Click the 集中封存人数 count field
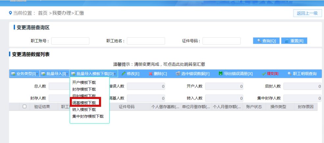The height and width of the screenshot is (143, 324). pyautogui.click(x=302, y=98)
